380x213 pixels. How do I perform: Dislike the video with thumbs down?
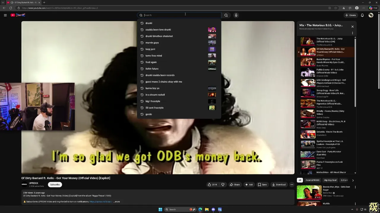click(223, 185)
